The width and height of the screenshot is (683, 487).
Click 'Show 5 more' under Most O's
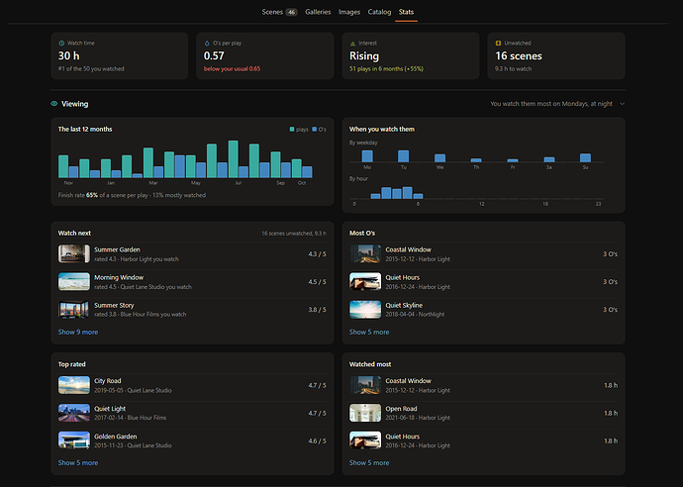pos(369,332)
